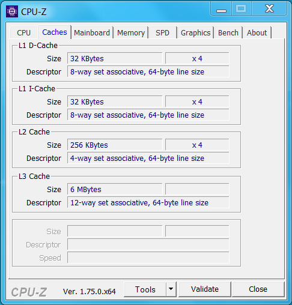Image resolution: width=292 pixels, height=305 pixels.
Task: Click the L1 I-Cache descriptor field
Action: [x=148, y=115]
